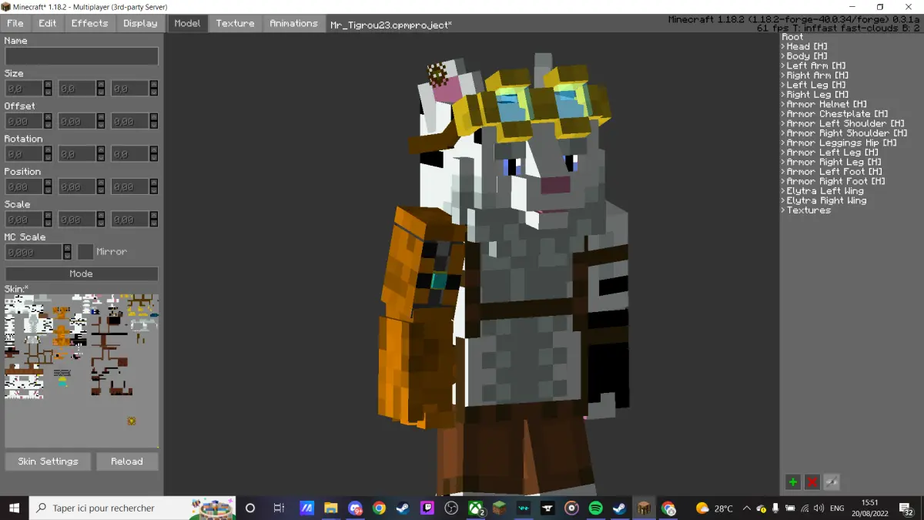
Task: Click the skin texture preview image
Action: click(x=82, y=371)
